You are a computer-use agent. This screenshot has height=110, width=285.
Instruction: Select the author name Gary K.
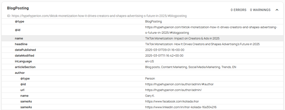(x=150, y=96)
